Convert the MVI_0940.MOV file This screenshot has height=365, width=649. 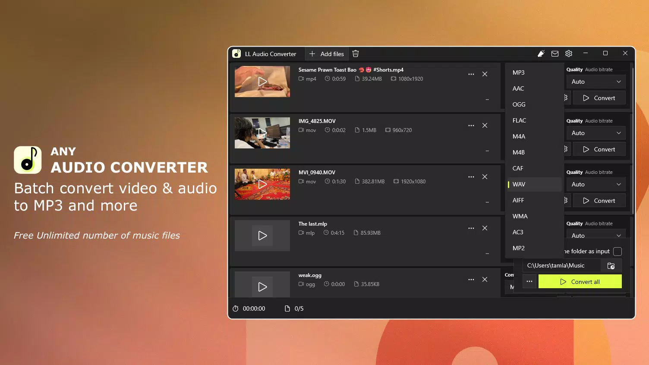(x=599, y=201)
